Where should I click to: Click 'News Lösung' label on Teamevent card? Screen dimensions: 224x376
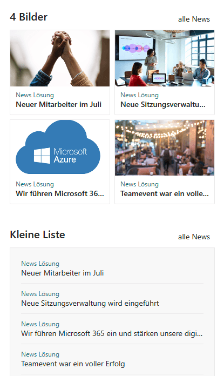point(139,184)
